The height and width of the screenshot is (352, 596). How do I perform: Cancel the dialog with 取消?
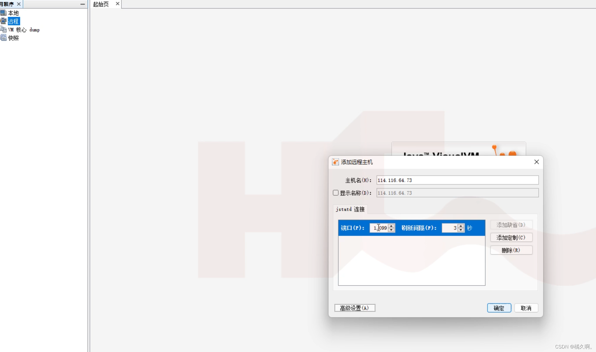[526, 308]
